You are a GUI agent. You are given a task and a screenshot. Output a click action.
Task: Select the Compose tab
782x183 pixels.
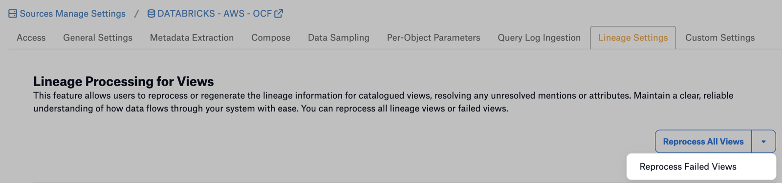[x=271, y=37]
